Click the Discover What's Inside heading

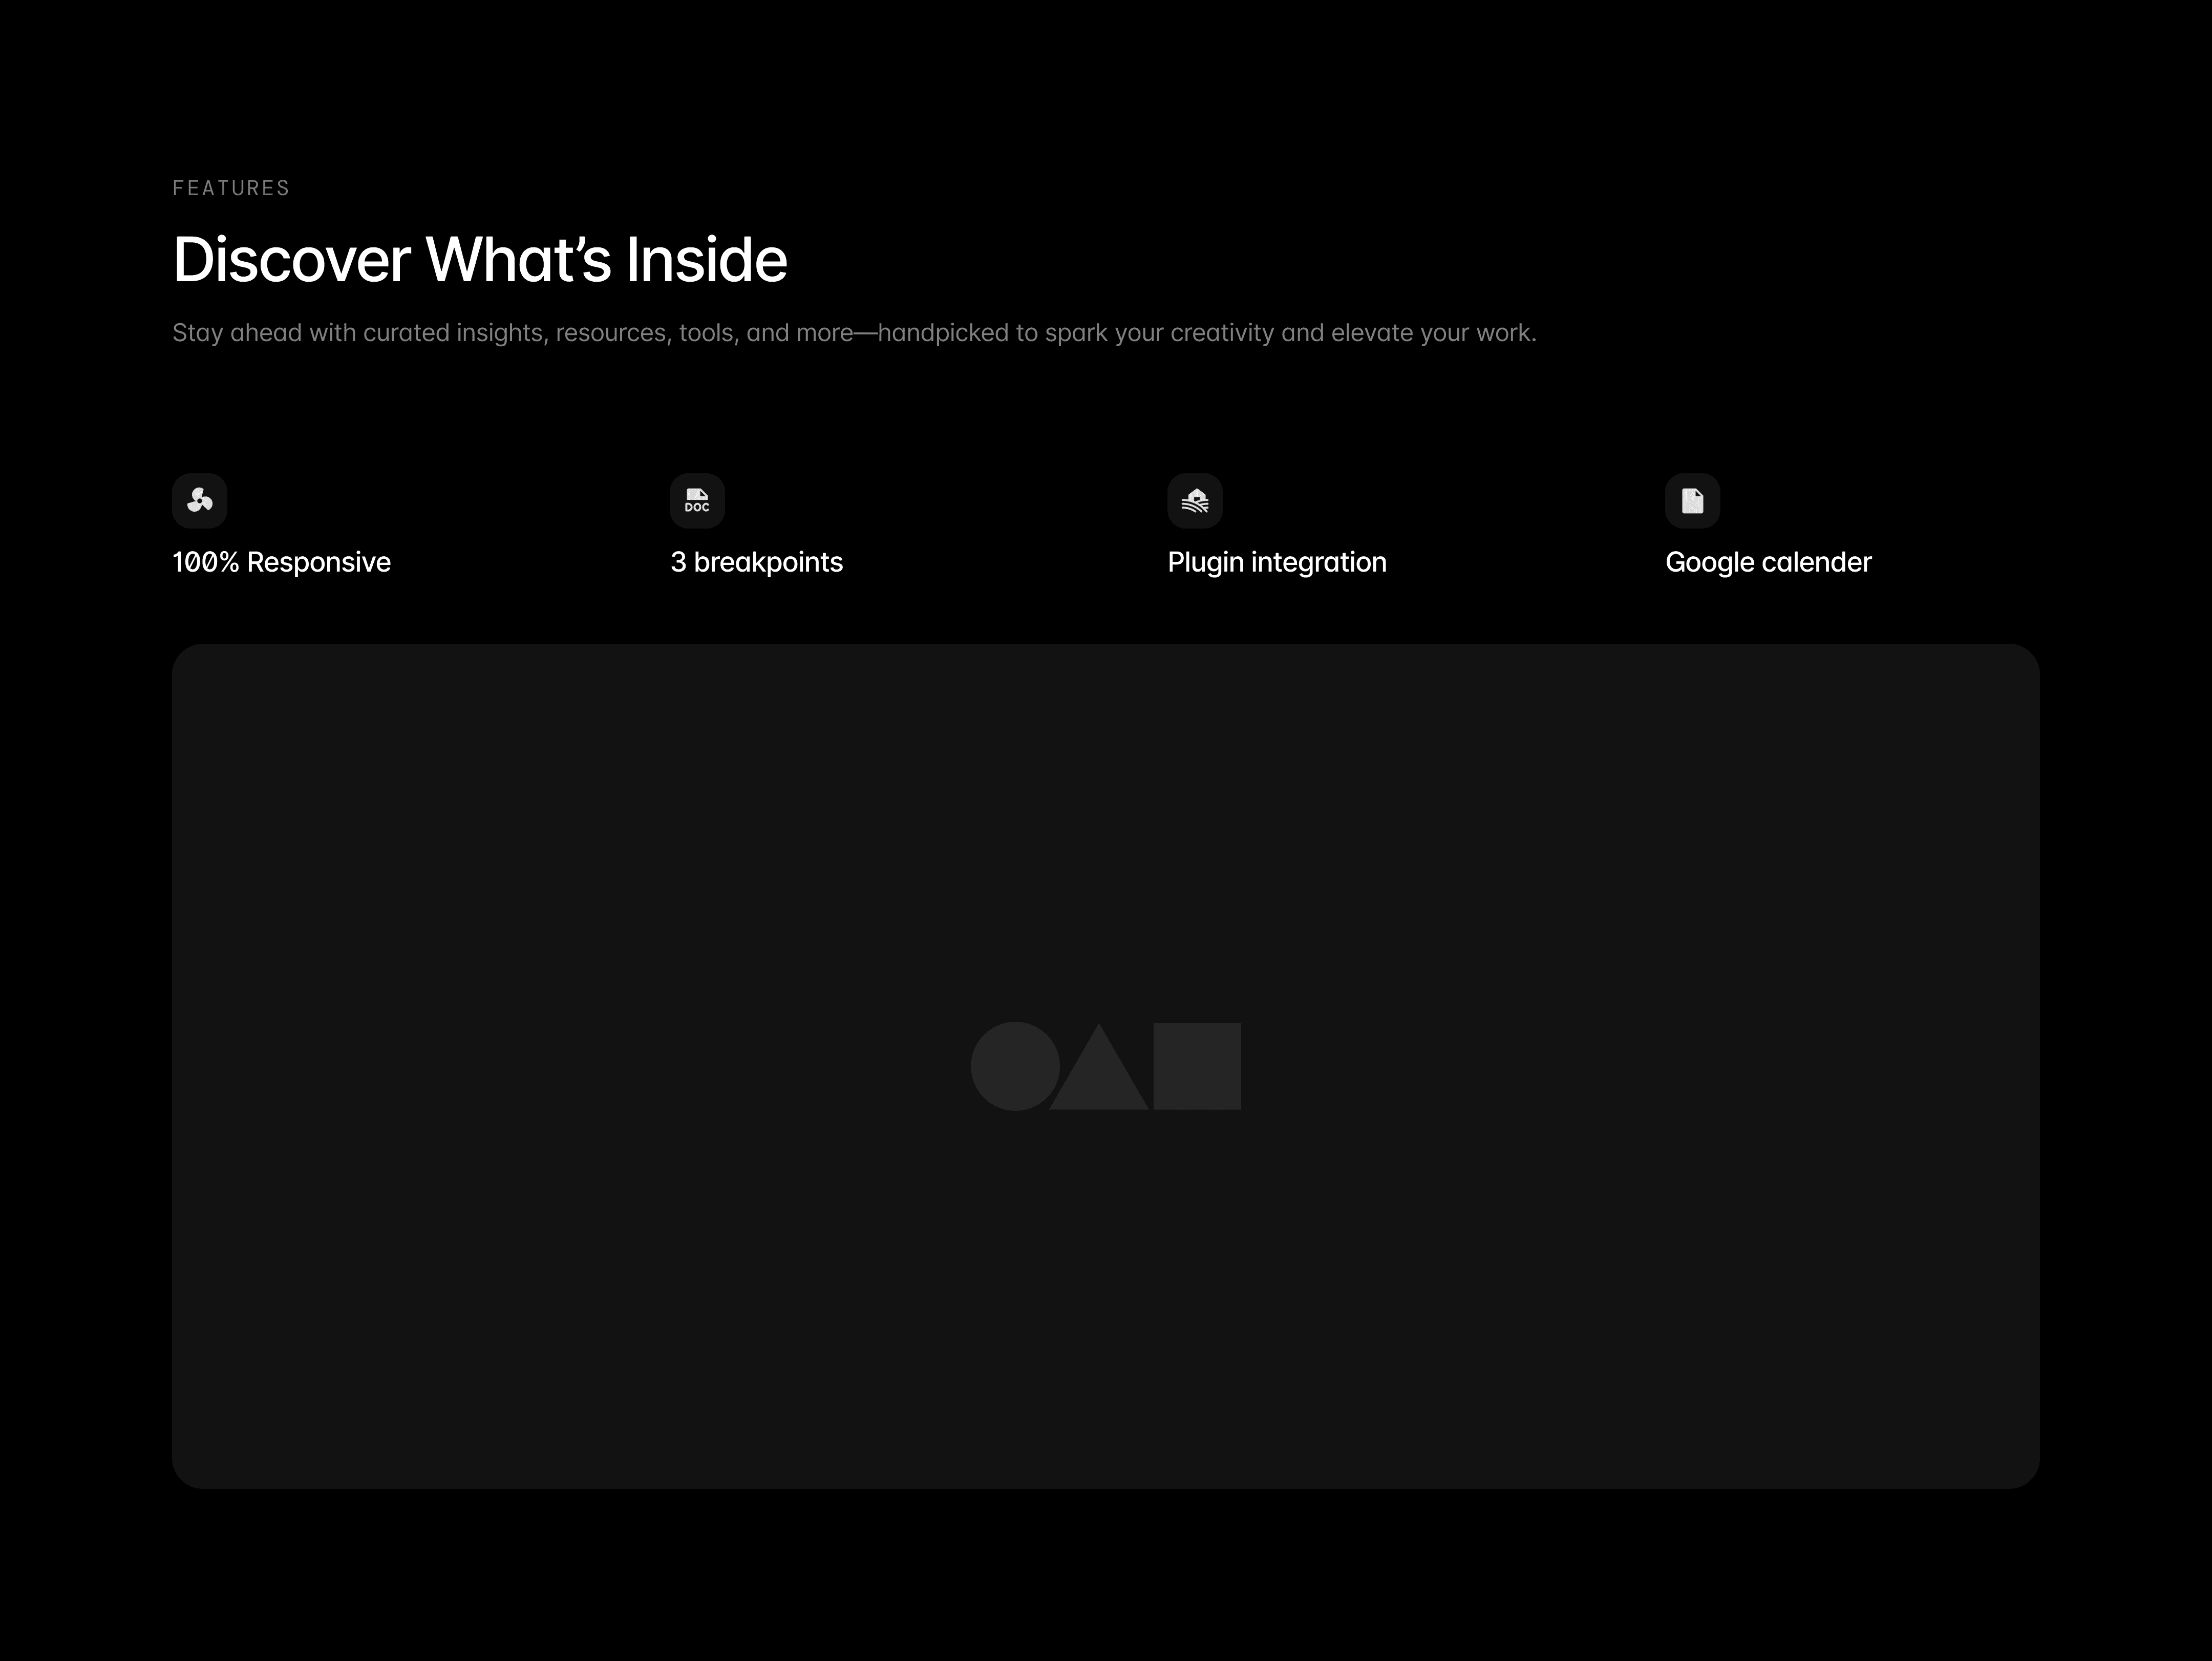(480, 260)
